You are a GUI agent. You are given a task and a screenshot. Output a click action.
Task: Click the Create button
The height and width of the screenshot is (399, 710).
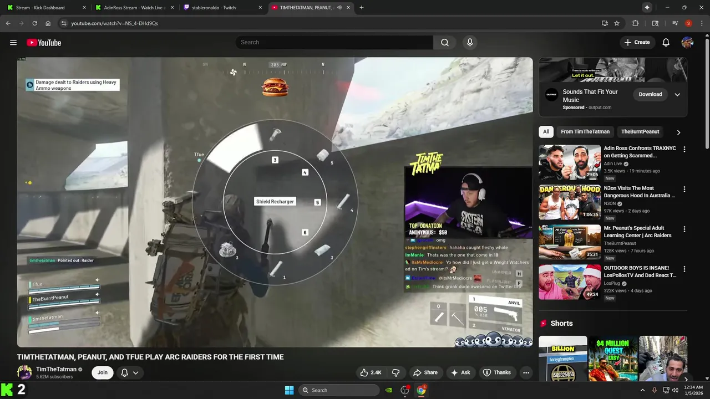pyautogui.click(x=637, y=42)
